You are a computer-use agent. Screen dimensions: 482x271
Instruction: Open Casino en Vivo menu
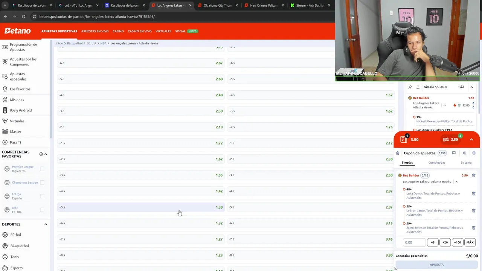click(x=140, y=31)
